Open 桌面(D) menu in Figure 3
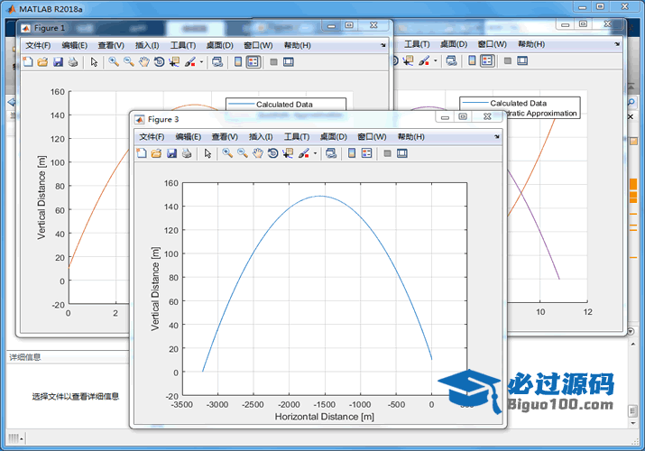 (333, 136)
